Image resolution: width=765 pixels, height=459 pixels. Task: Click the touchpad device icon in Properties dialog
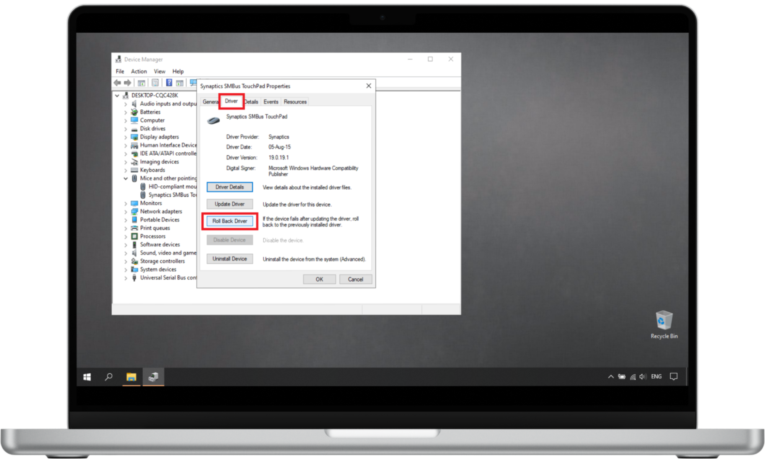(x=214, y=121)
